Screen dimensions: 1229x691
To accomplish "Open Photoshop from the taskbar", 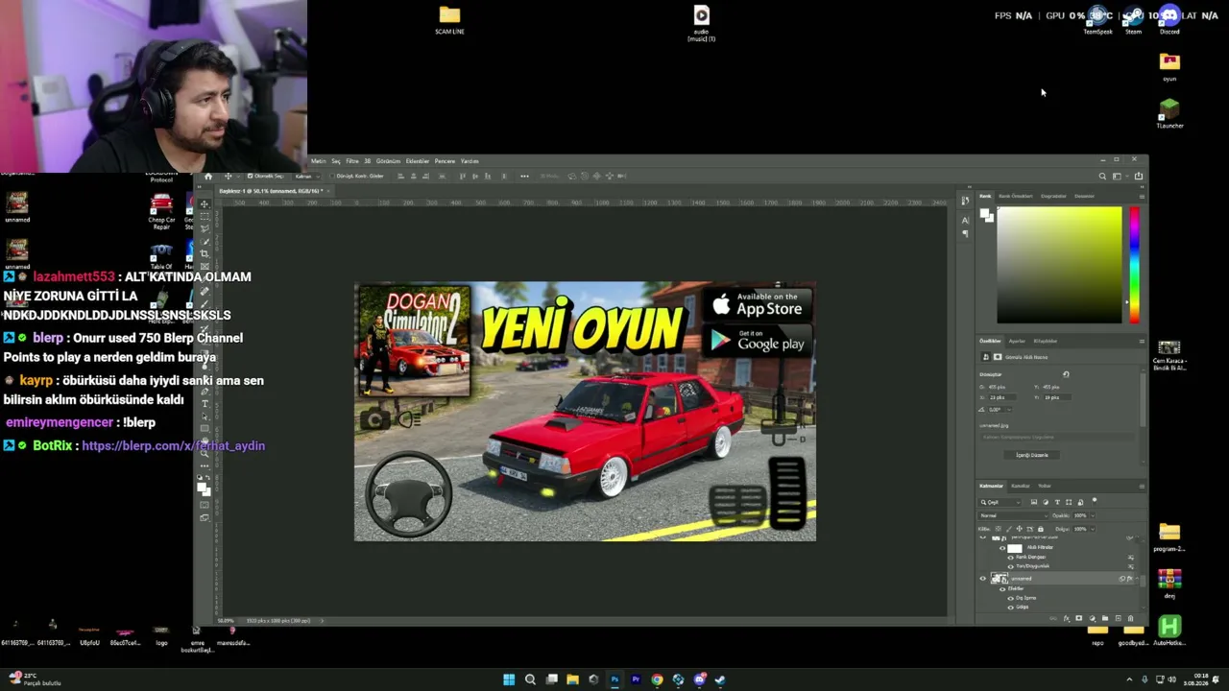I will point(614,679).
